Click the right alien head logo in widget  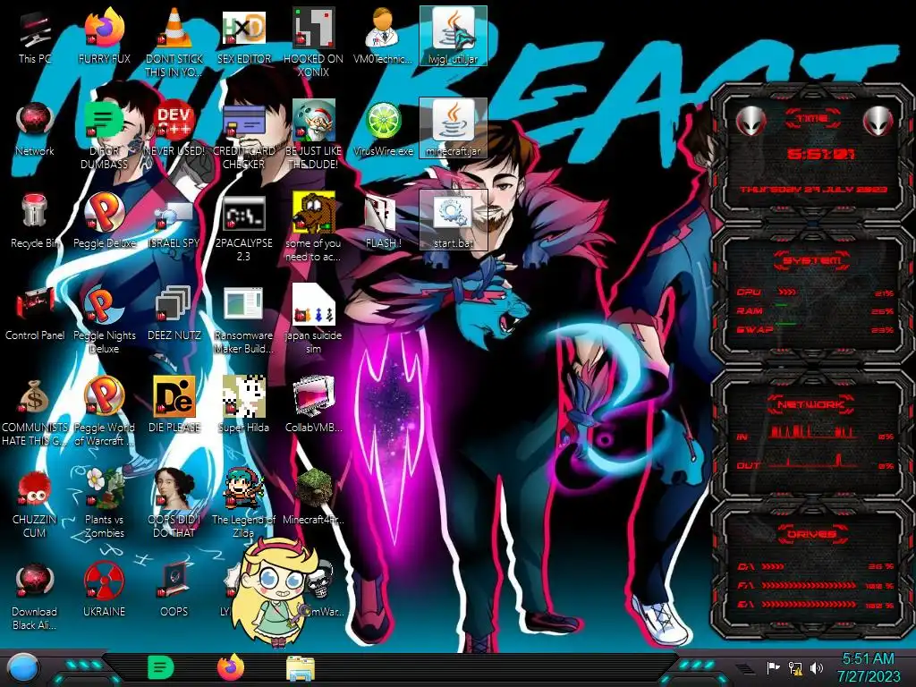point(878,122)
